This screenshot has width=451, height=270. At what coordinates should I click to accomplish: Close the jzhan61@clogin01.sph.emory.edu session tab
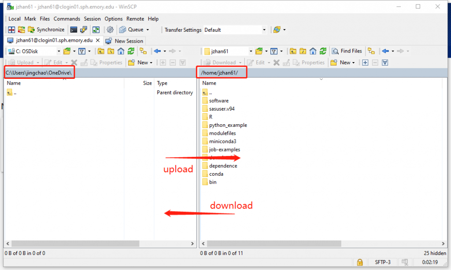click(x=98, y=41)
